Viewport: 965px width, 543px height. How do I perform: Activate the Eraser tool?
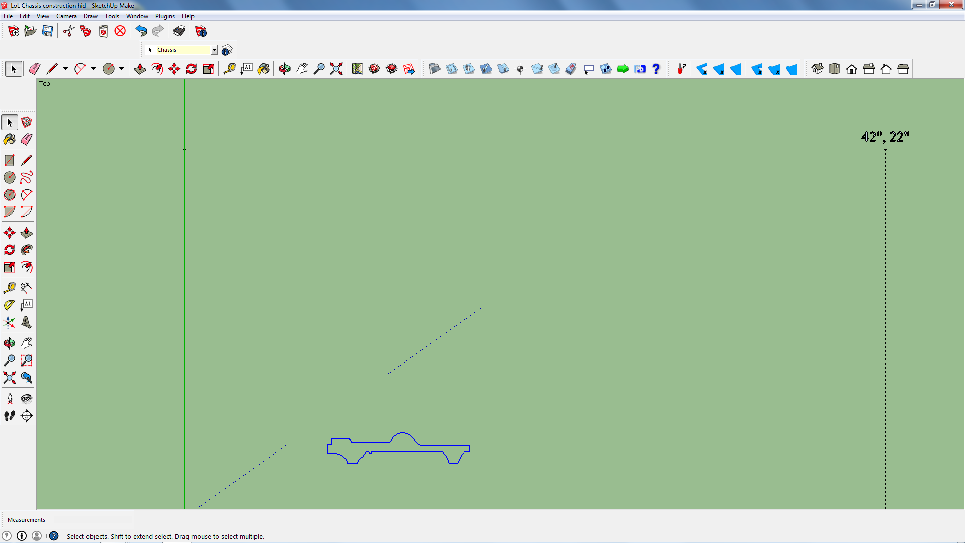click(34, 69)
